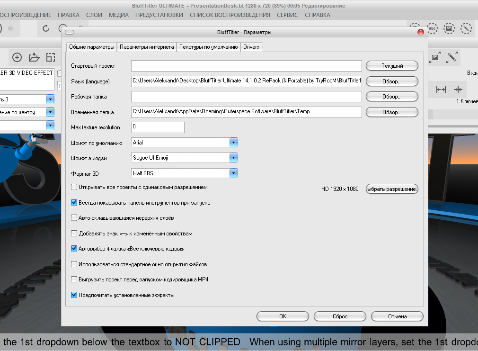
Task: Uncheck 'Автовыбор флажка Все ключевые кадры'
Action: coord(74,248)
